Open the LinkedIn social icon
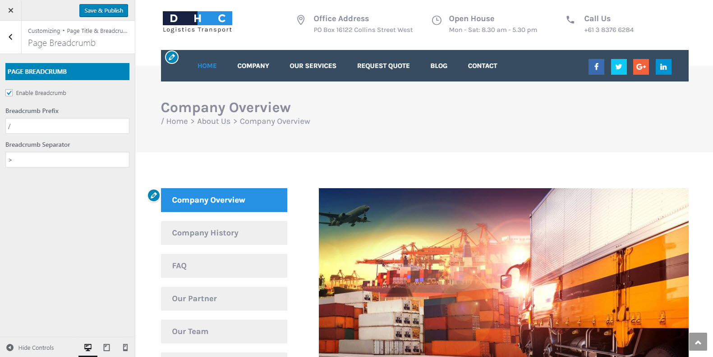Image resolution: width=713 pixels, height=357 pixels. pos(663,67)
